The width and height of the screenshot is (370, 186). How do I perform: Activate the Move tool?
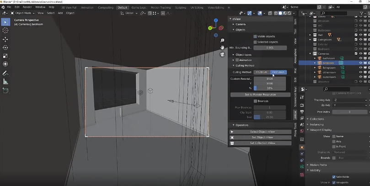pyautogui.click(x=5, y=39)
